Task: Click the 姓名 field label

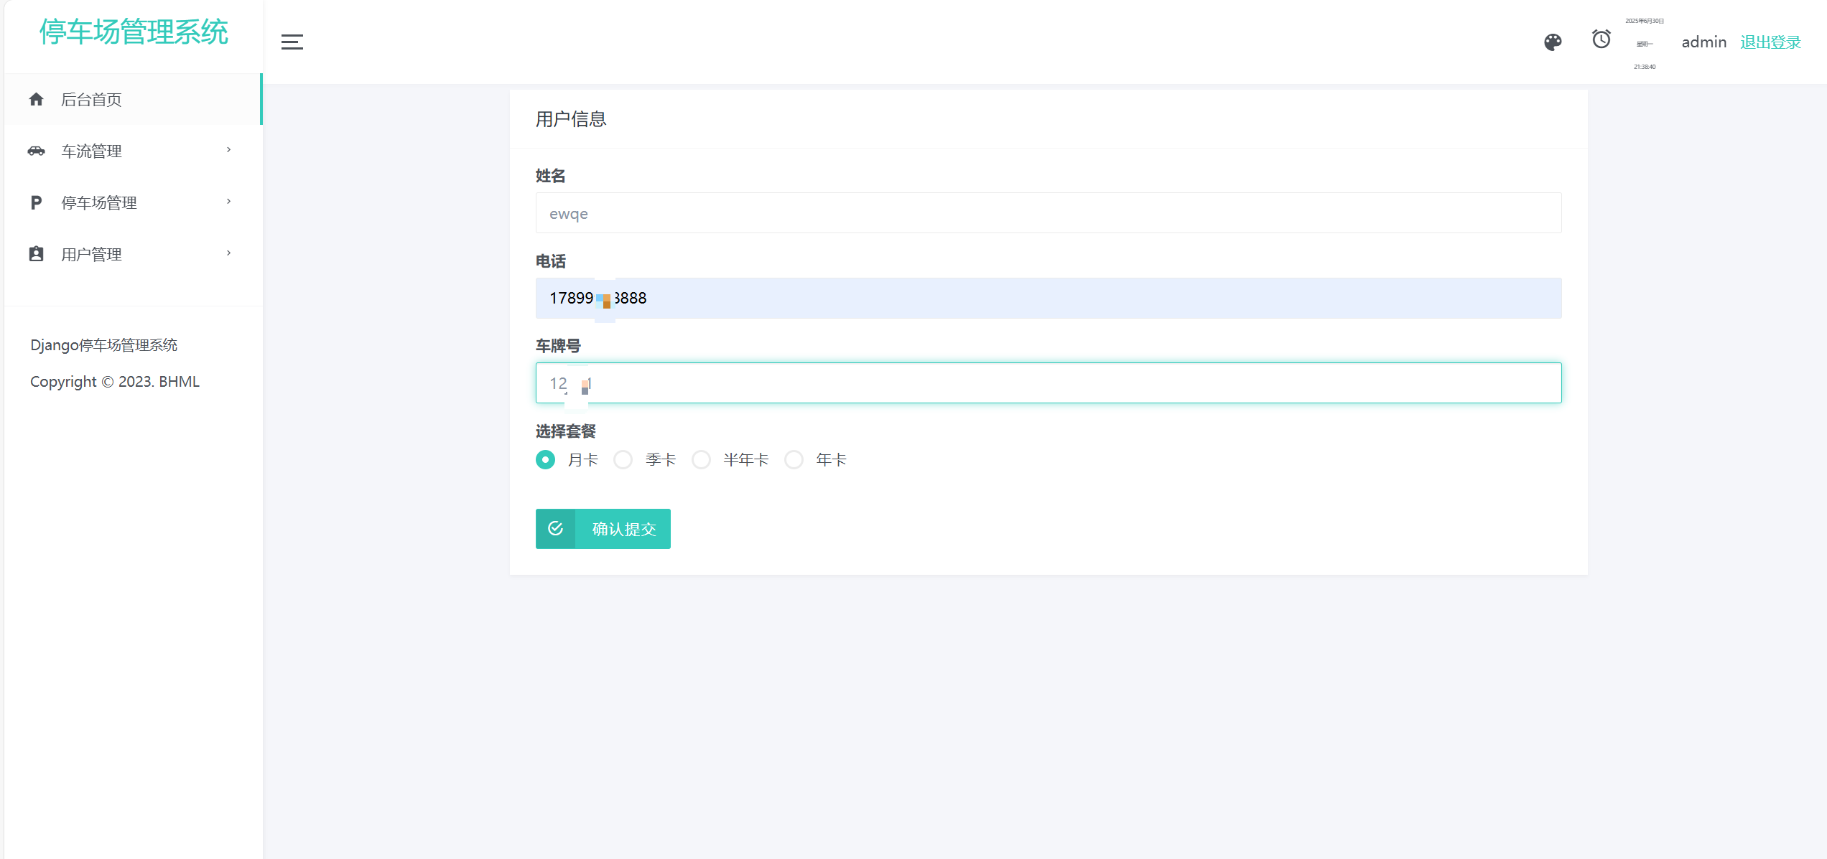Action: tap(551, 176)
